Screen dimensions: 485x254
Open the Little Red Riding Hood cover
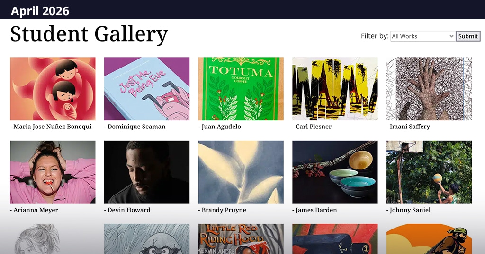point(241,239)
